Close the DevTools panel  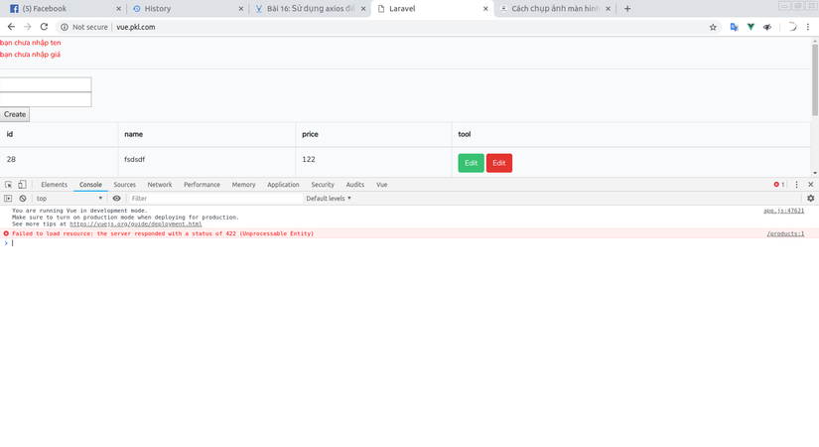tap(811, 185)
